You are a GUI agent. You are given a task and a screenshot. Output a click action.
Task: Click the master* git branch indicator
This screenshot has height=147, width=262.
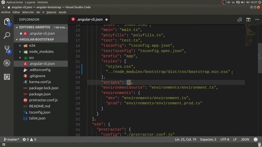[x=11, y=140]
